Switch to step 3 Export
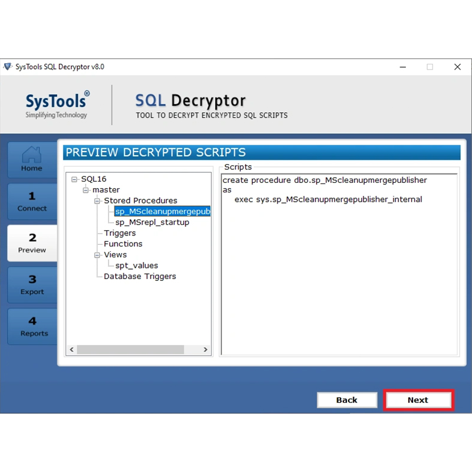472x472 pixels. click(x=32, y=285)
